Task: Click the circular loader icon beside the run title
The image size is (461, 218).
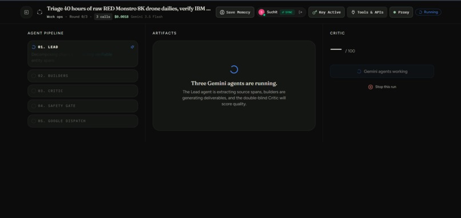Action: click(x=39, y=13)
